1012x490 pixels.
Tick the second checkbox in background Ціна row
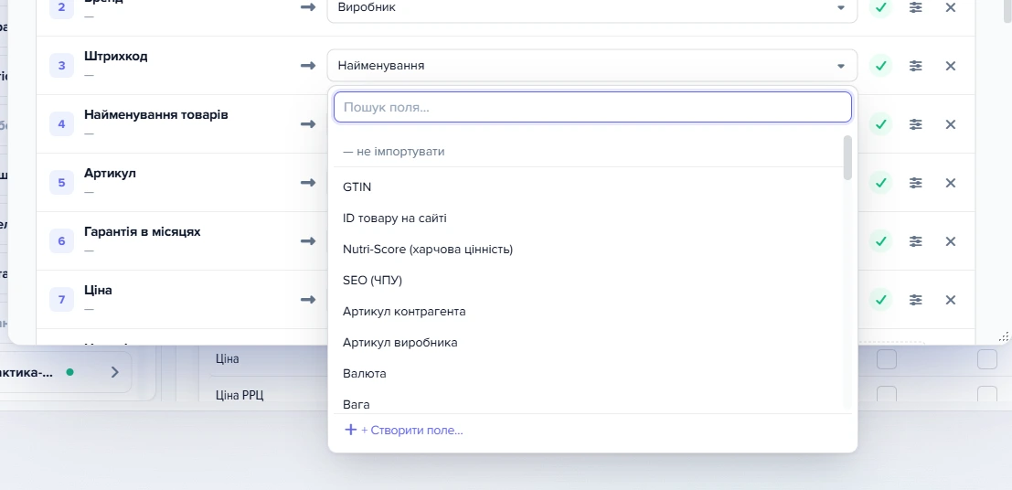coord(986,359)
